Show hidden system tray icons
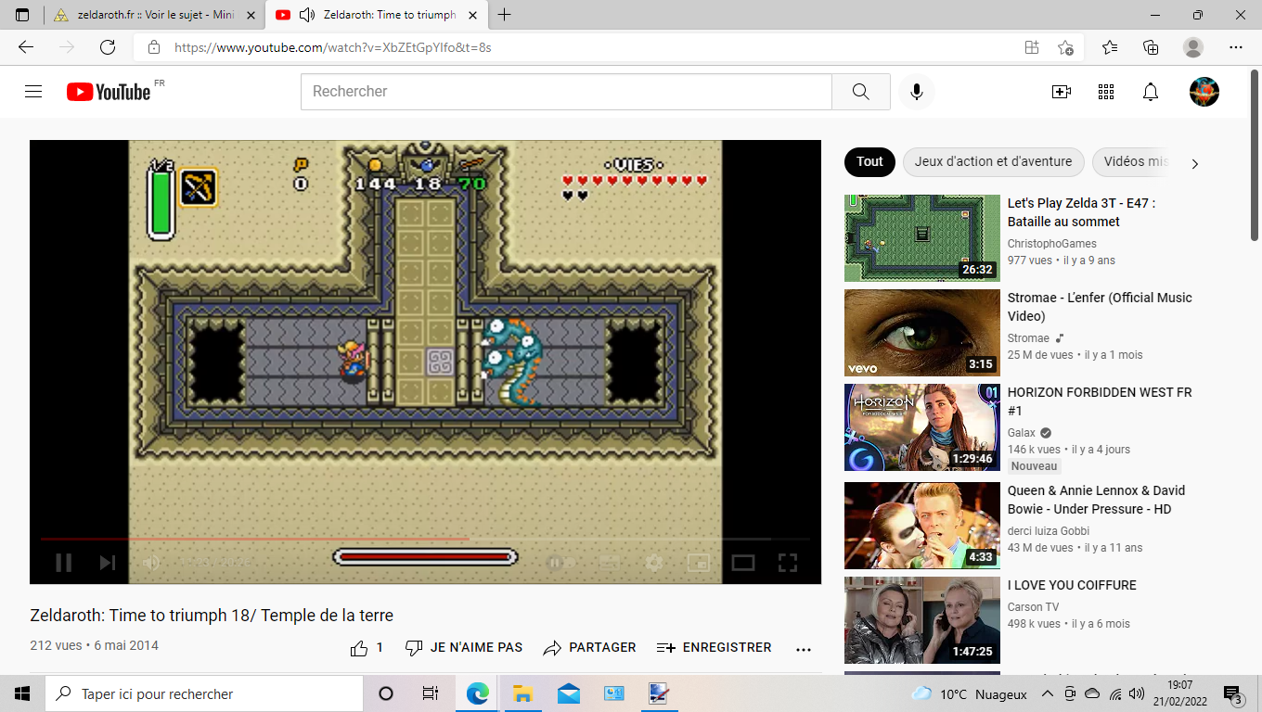 [1048, 693]
